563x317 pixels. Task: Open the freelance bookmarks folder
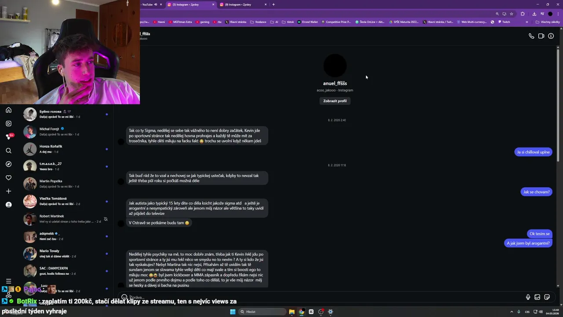click(258, 22)
